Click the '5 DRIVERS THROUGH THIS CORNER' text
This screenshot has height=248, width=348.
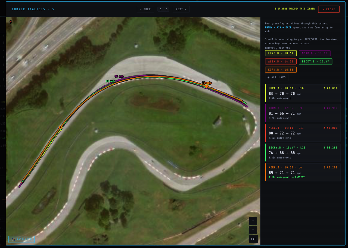click(295, 9)
